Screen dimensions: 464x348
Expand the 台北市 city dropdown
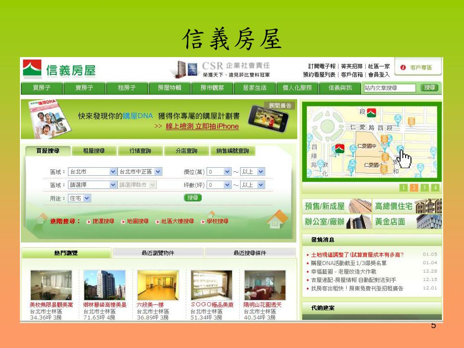coord(92,172)
